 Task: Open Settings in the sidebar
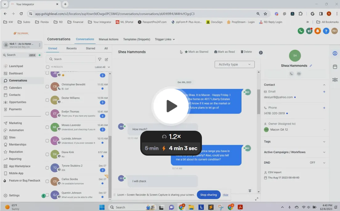(14, 195)
